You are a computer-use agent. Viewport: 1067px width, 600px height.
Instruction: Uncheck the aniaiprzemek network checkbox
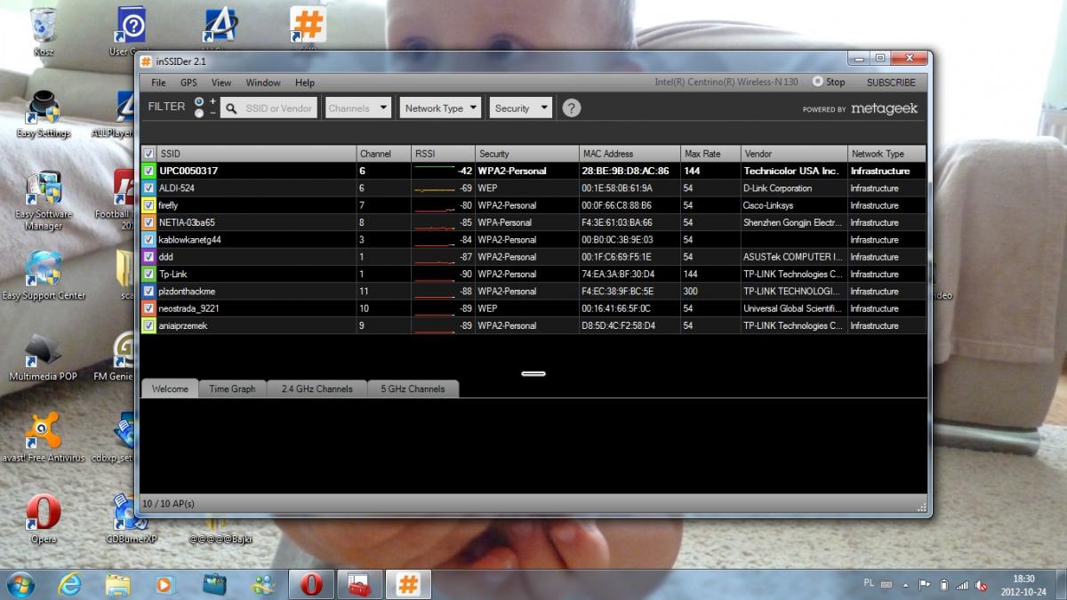tap(149, 325)
